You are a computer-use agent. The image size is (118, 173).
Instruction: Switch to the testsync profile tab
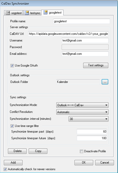(x=32, y=13)
